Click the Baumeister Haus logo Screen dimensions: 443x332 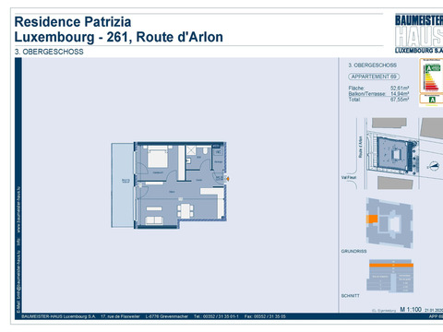click(x=419, y=33)
